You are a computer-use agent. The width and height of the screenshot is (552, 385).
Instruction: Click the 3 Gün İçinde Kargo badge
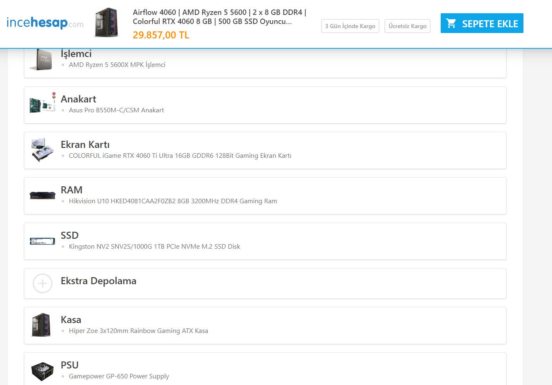[350, 26]
